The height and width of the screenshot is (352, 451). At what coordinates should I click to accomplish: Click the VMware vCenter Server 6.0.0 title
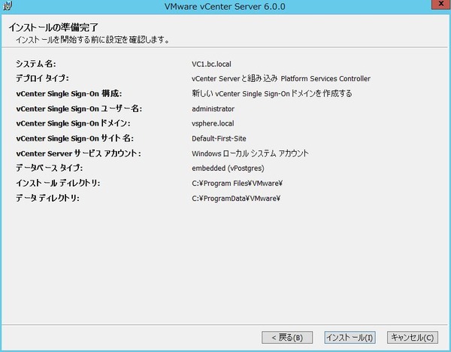pyautogui.click(x=225, y=6)
